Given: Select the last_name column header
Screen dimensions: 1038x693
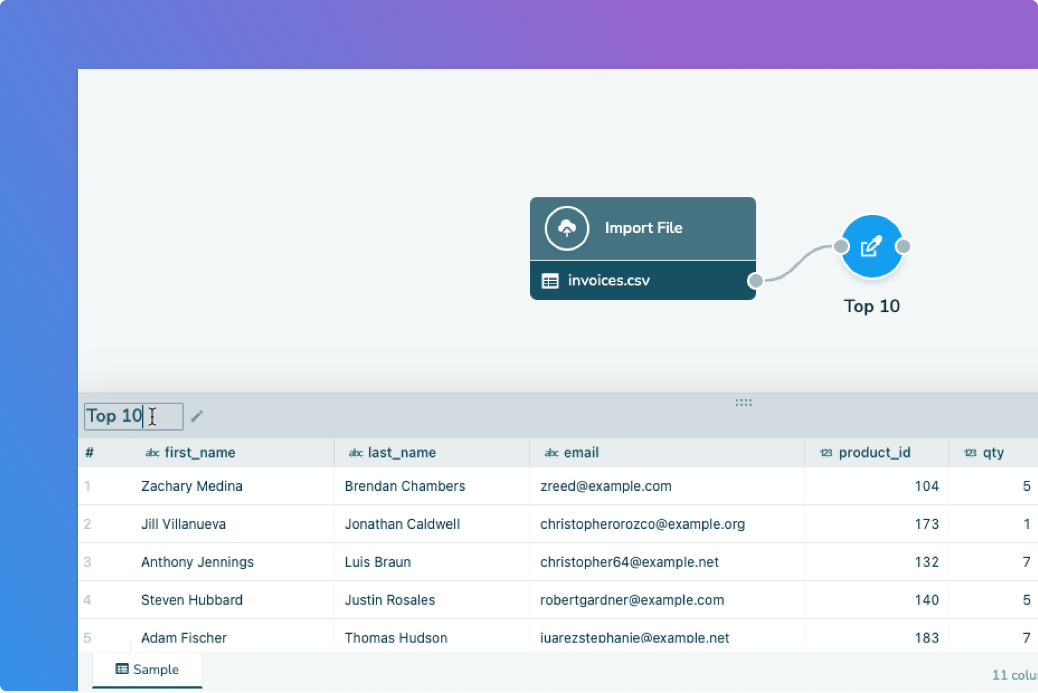Looking at the screenshot, I should click(402, 453).
